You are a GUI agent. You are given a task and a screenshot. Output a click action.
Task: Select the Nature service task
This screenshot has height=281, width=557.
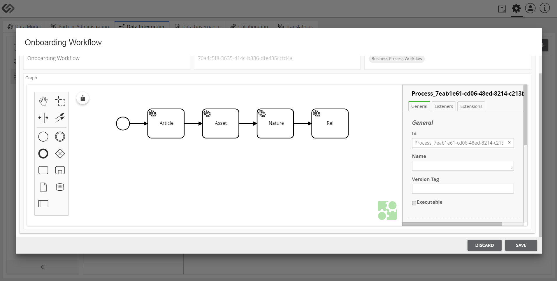275,124
